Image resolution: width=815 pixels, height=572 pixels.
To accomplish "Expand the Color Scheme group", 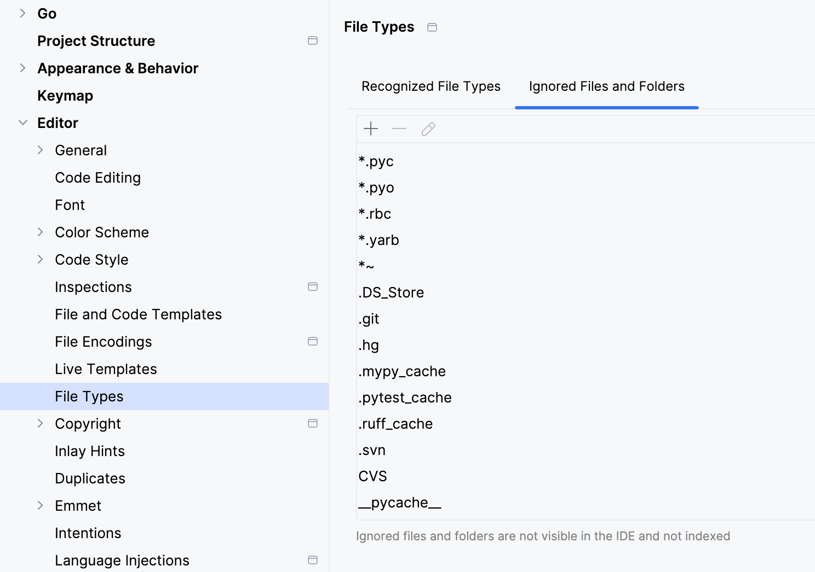I will [41, 232].
